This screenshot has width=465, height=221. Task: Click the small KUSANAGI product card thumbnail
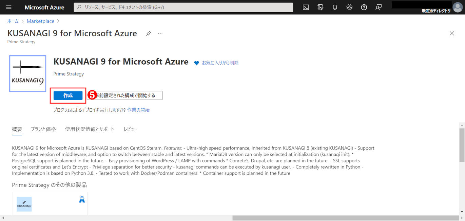click(24, 204)
